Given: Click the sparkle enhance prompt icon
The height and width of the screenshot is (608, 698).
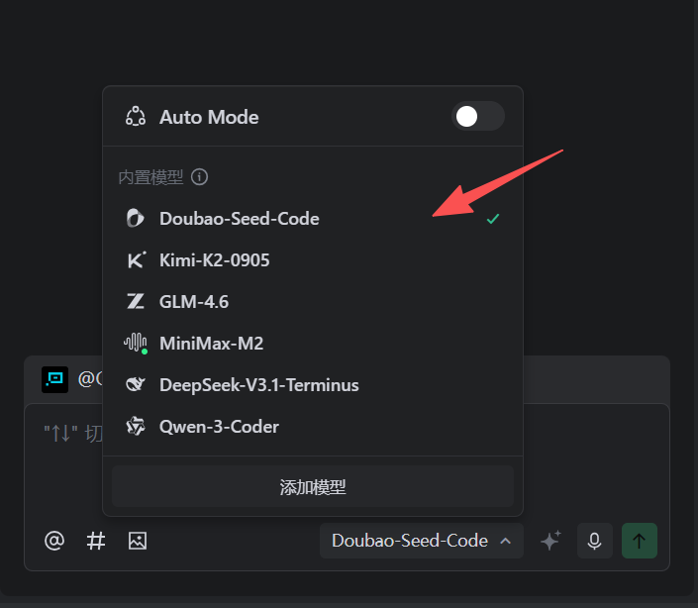Looking at the screenshot, I should [x=550, y=541].
